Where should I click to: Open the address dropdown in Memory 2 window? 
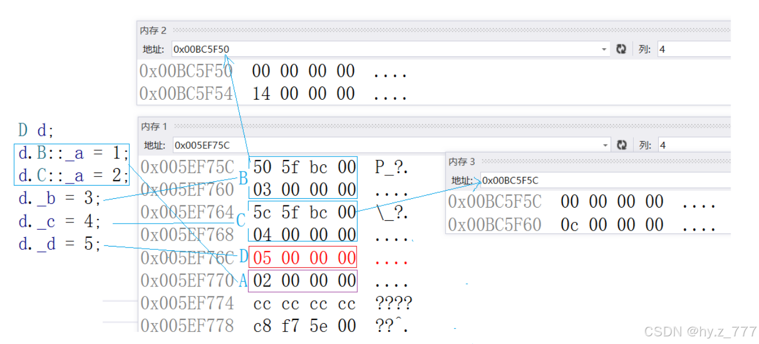coord(604,49)
